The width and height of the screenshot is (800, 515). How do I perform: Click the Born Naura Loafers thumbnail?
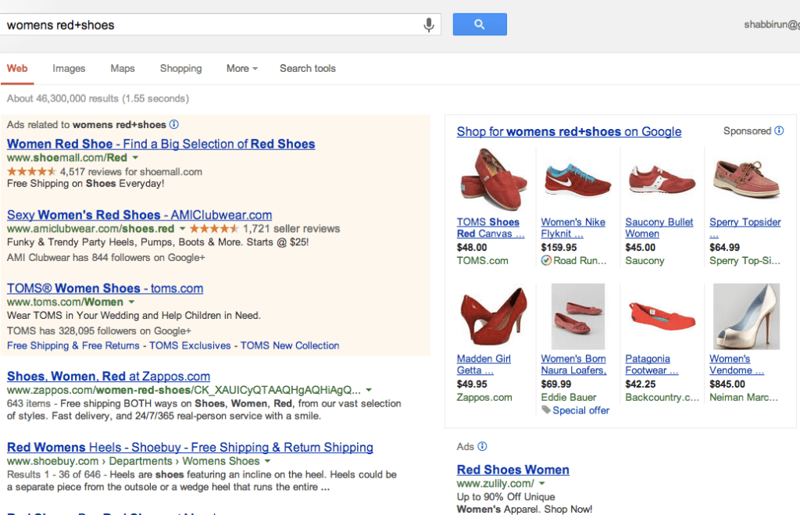pos(578,317)
